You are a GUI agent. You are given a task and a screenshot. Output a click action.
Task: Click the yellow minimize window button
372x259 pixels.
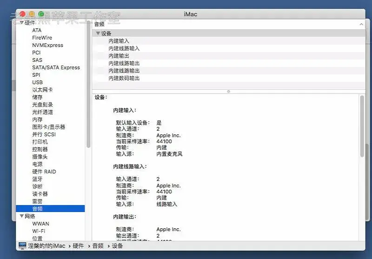(x=32, y=14)
